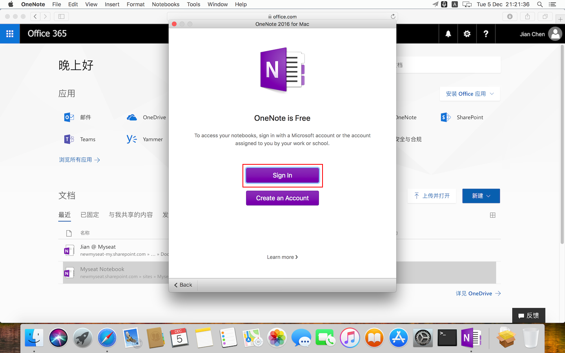The width and height of the screenshot is (565, 353).
Task: Open App Store from the Dock
Action: pyautogui.click(x=399, y=338)
